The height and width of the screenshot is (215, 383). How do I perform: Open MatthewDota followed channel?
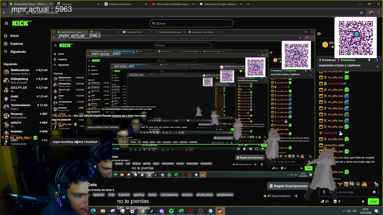click(x=25, y=72)
